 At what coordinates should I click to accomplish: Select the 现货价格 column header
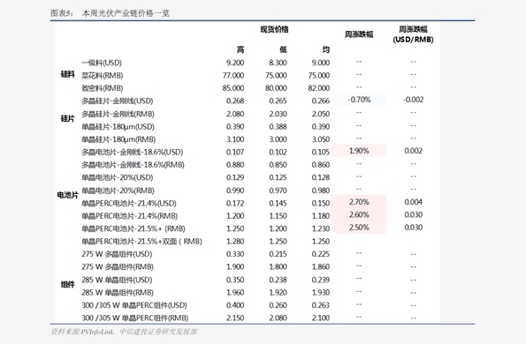(x=274, y=29)
